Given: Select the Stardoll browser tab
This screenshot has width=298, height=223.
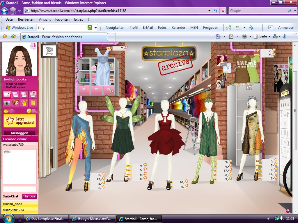Looking at the screenshot, I should [x=64, y=37].
